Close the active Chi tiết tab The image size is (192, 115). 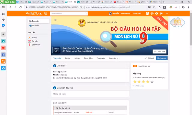tap(75, 2)
